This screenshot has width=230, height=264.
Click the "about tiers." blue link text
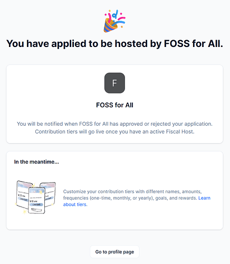[x=75, y=204]
